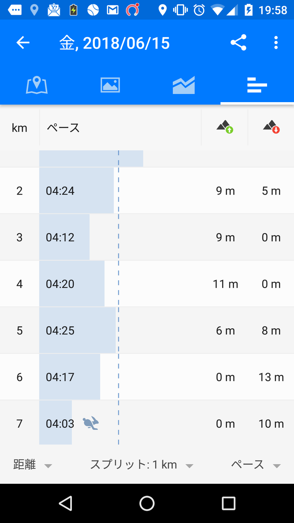Viewport: 294px width, 523px height.
Task: Tap the date title 金, 2018/06/15
Action: (115, 43)
